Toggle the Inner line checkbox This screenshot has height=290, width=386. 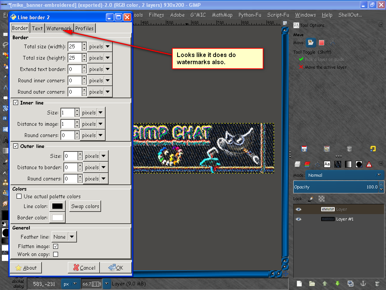click(15, 103)
